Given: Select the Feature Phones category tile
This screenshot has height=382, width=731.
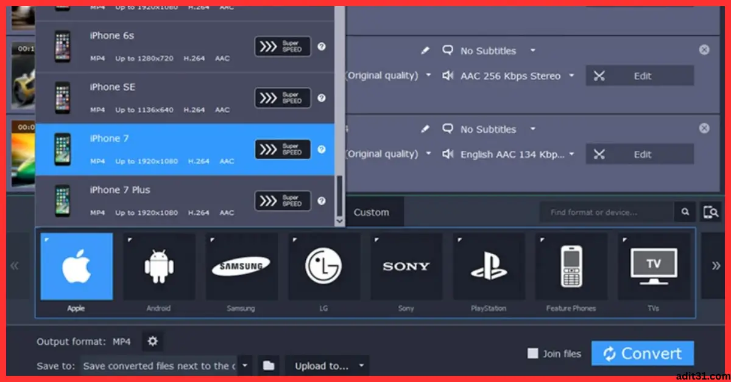Looking at the screenshot, I should point(571,266).
